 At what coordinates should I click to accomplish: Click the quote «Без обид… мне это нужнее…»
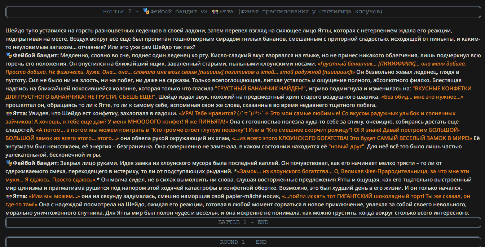click(x=422, y=97)
